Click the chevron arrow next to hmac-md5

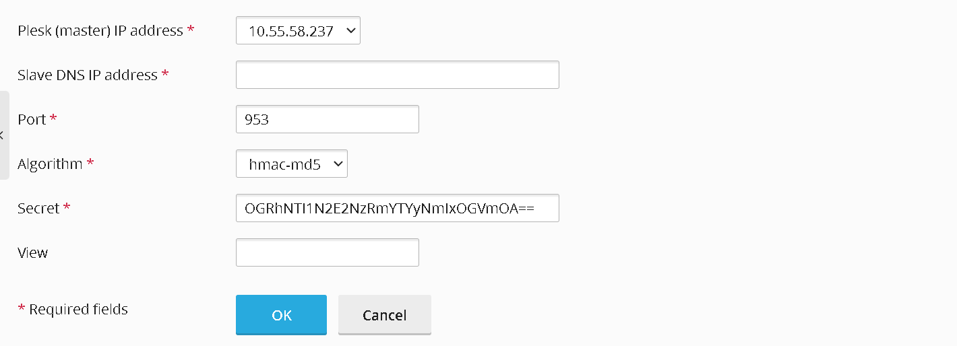coord(338,164)
